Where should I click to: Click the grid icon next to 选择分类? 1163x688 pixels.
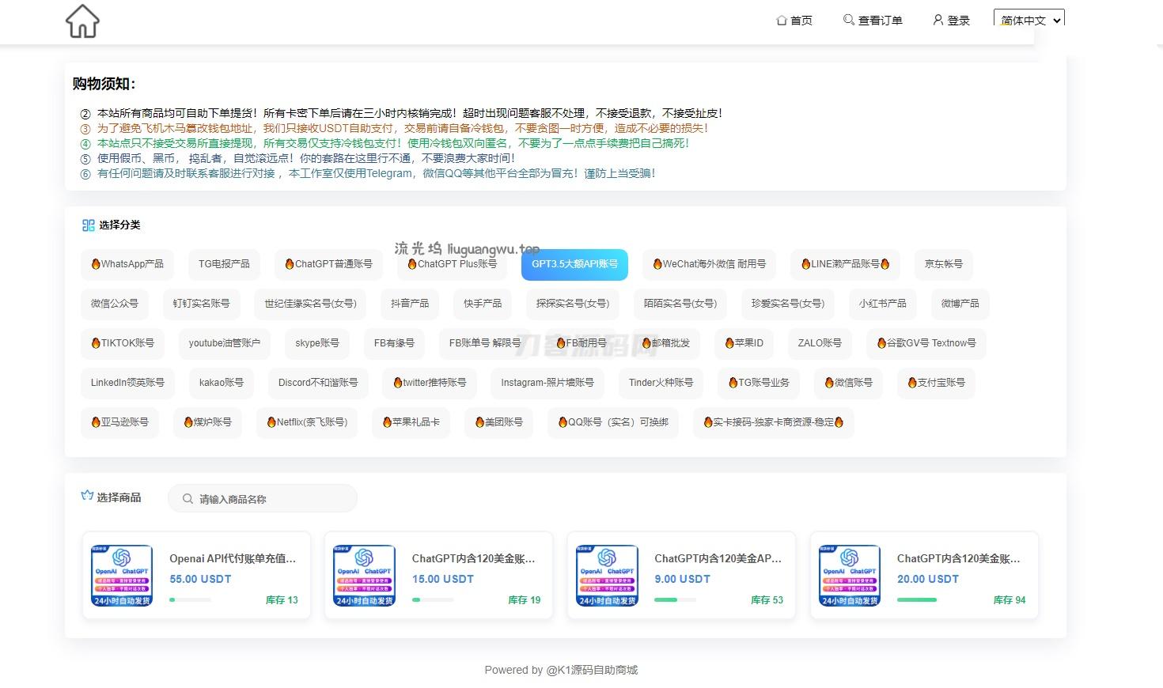[x=88, y=225]
